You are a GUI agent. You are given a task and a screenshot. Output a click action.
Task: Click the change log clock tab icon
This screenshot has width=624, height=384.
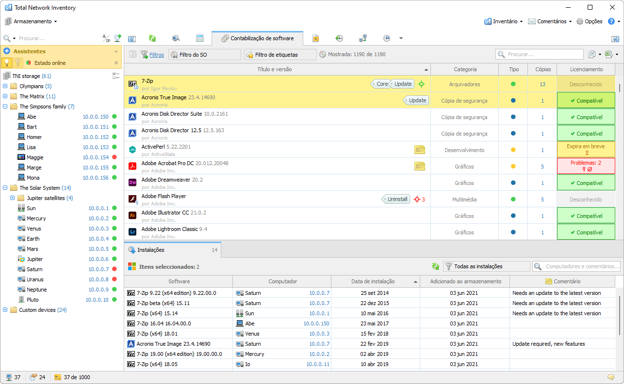click(339, 38)
